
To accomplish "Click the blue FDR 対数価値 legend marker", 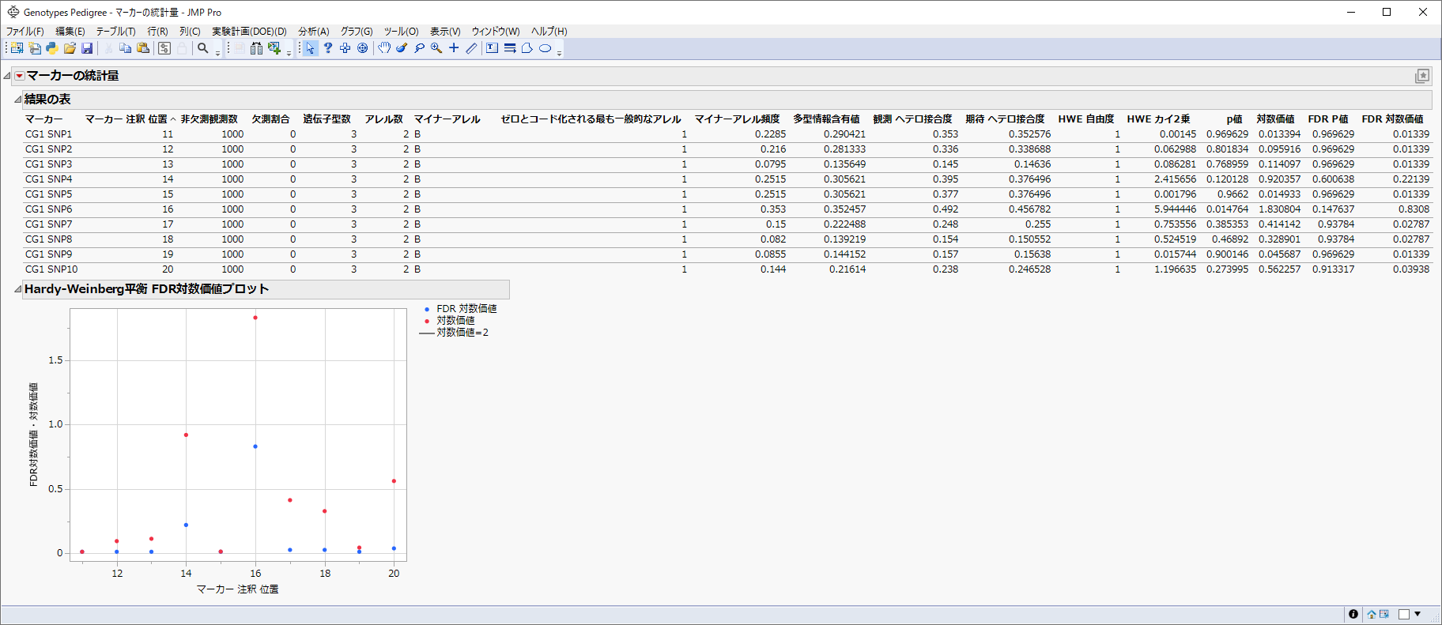I will click(x=427, y=309).
